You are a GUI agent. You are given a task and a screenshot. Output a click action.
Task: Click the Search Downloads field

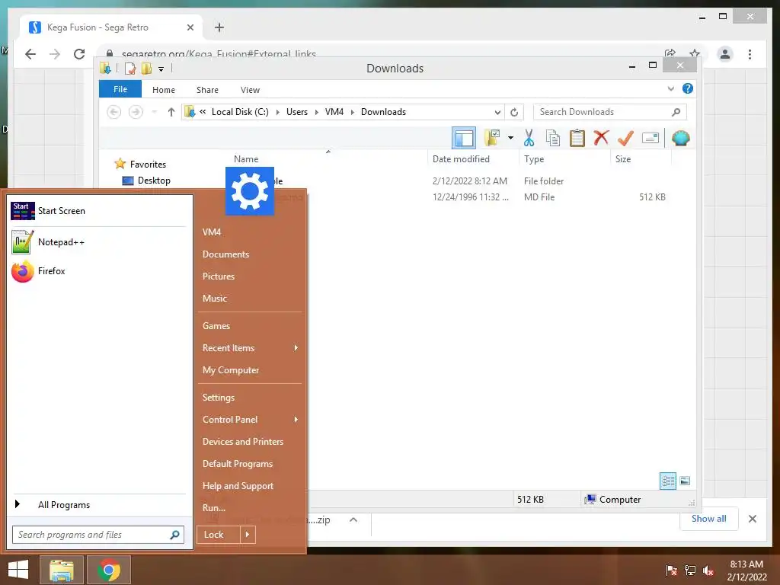(x=609, y=112)
